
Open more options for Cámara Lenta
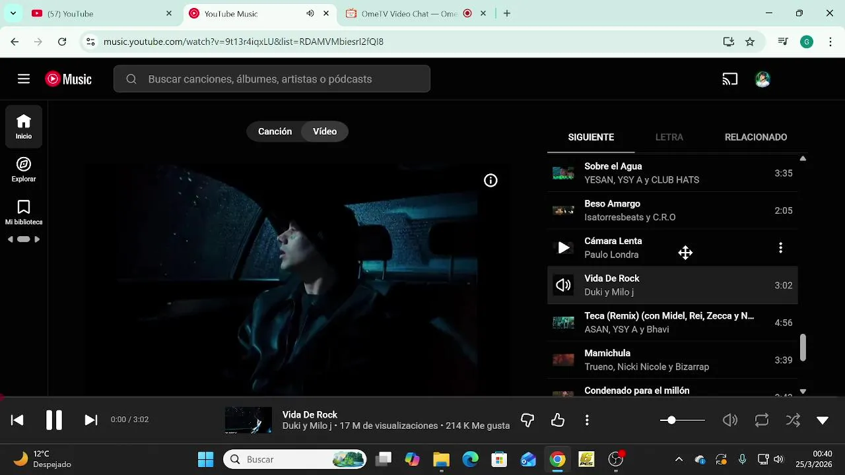click(x=780, y=248)
